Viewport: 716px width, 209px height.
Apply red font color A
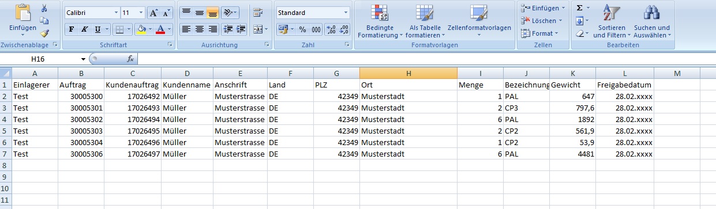pyautogui.click(x=160, y=29)
